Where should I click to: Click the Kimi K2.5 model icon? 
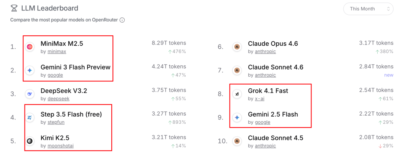(x=30, y=141)
